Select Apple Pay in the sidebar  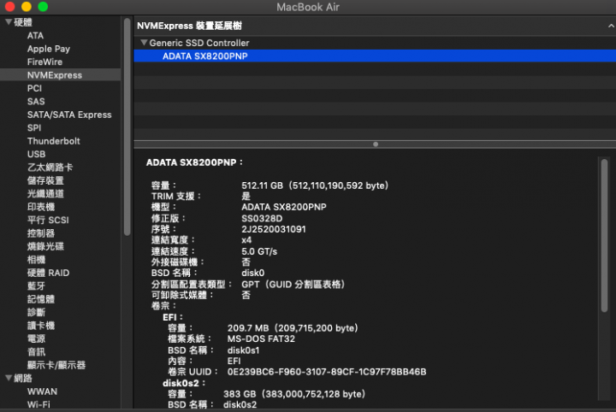pyautogui.click(x=49, y=49)
